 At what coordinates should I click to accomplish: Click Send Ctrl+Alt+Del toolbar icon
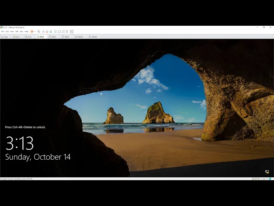39,31
